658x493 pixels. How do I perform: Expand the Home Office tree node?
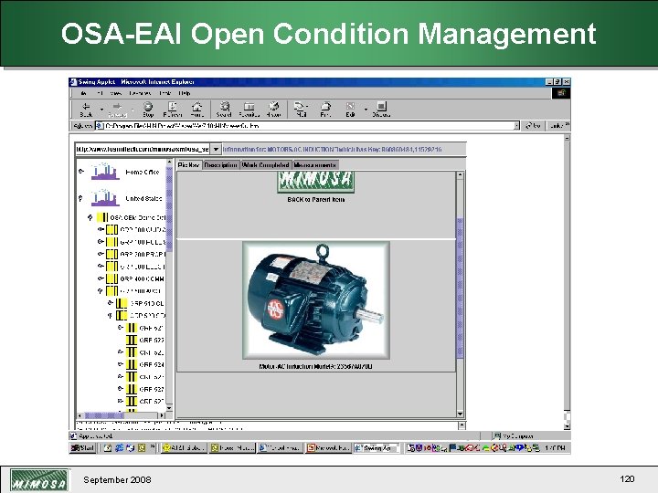[x=81, y=172]
